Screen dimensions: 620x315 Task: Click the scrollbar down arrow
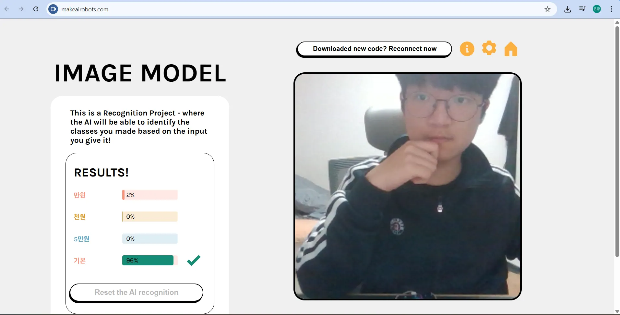pyautogui.click(x=617, y=312)
